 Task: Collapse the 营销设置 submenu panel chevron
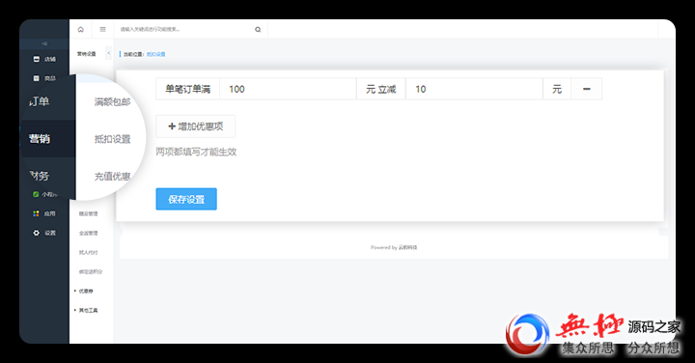(x=108, y=53)
